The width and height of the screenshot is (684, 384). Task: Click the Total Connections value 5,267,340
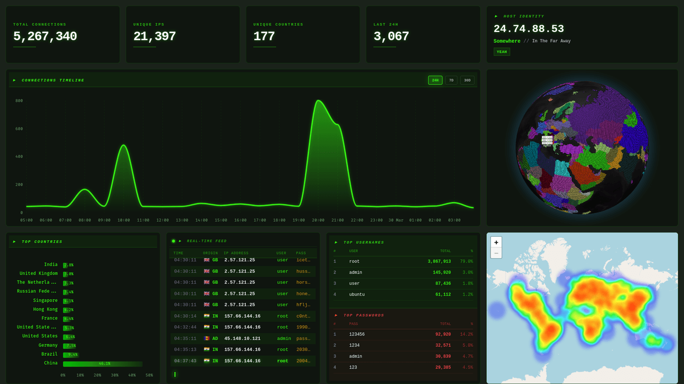pyautogui.click(x=45, y=36)
